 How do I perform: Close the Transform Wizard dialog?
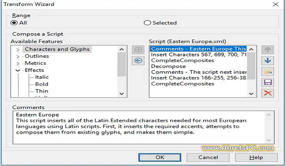pos(275,4)
